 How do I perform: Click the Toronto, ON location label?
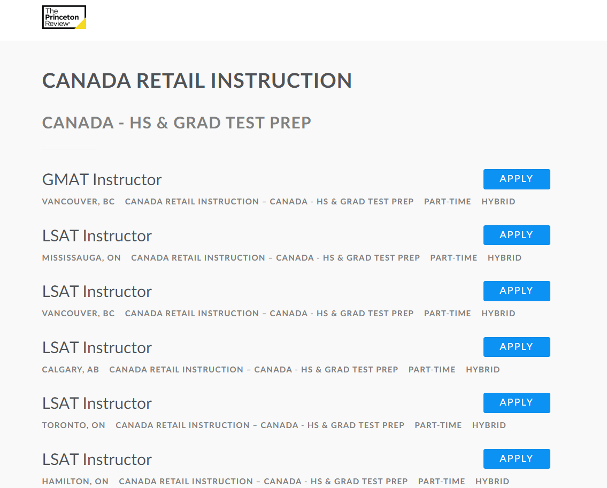pos(74,425)
